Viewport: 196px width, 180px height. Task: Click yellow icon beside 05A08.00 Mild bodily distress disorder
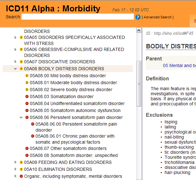click(27, 76)
